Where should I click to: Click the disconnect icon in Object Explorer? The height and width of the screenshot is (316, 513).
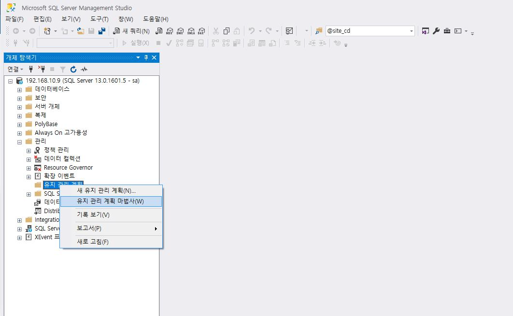pyautogui.click(x=42, y=69)
